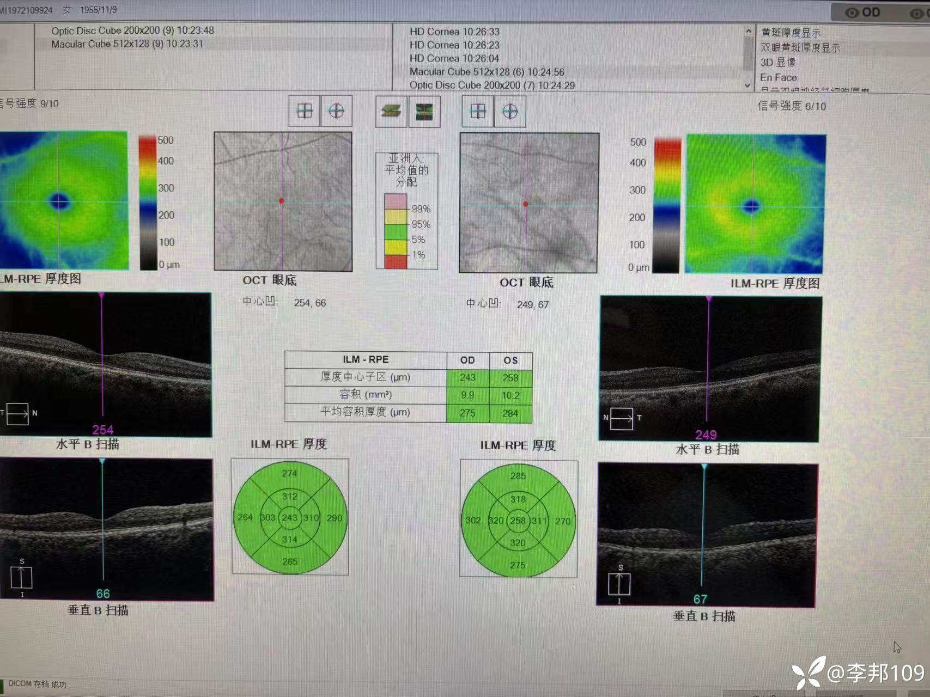Image resolution: width=930 pixels, height=697 pixels.
Task: Choose the 3D 显像 analysis option
Action: tap(777, 63)
